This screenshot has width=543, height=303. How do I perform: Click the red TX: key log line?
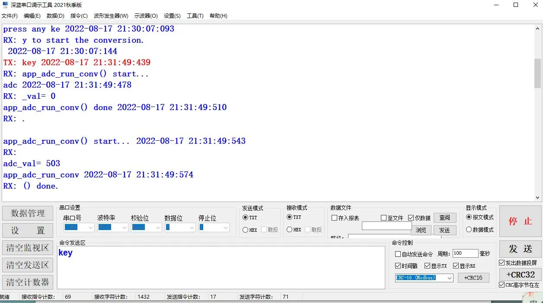tap(77, 63)
